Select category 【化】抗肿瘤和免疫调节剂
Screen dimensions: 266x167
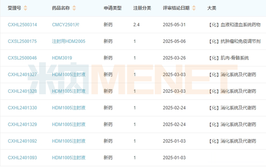click(234, 42)
